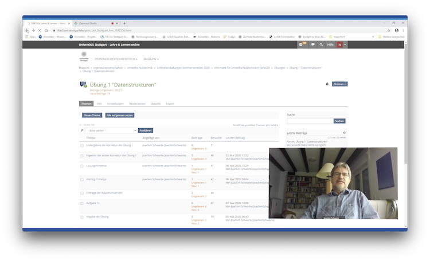Screen dimensions: 430x261
Task: Open ILIAS chat speech bubble icon
Action: pyautogui.click(x=313, y=45)
